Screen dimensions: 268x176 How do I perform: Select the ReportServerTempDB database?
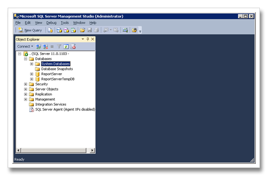(x=58, y=79)
